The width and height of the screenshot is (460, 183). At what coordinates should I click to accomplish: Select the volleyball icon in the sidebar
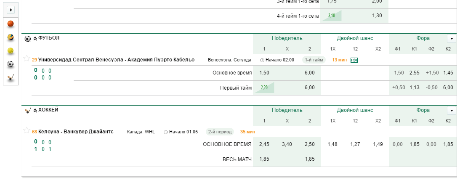pos(11,37)
